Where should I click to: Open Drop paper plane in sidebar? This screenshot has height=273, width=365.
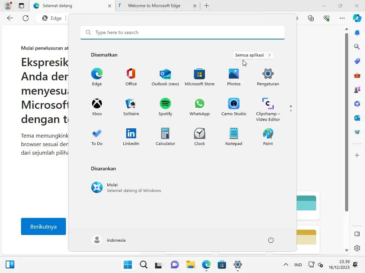(357, 132)
